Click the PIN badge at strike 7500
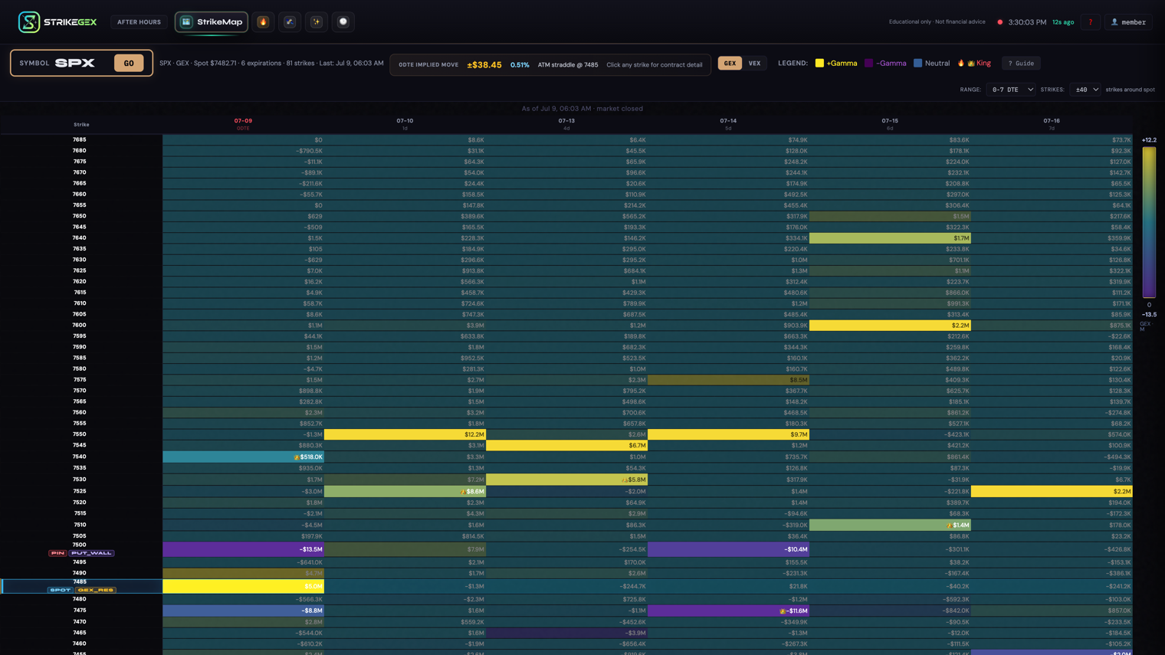The width and height of the screenshot is (1165, 655). pos(57,553)
